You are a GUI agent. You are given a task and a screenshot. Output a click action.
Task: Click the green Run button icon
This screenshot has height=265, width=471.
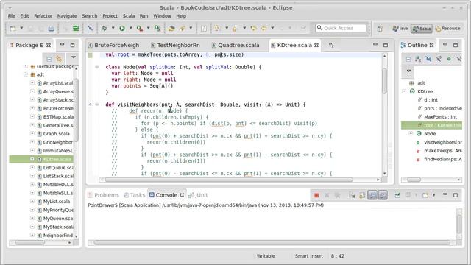122,28
